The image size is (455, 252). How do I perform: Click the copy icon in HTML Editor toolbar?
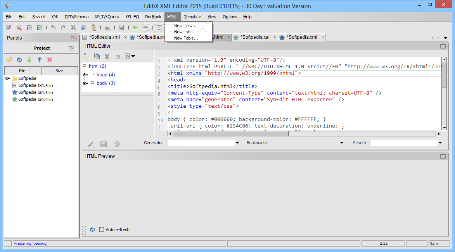(97, 56)
